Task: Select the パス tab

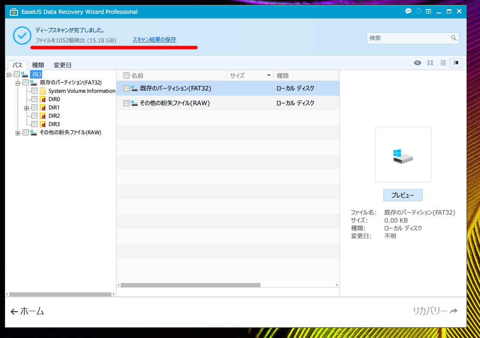Action: click(x=17, y=65)
